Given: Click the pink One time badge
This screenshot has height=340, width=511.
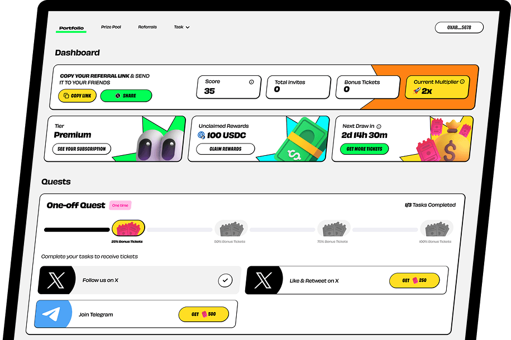Looking at the screenshot, I should point(120,205).
